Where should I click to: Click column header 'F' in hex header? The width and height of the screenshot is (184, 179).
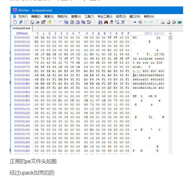[x=128, y=33]
